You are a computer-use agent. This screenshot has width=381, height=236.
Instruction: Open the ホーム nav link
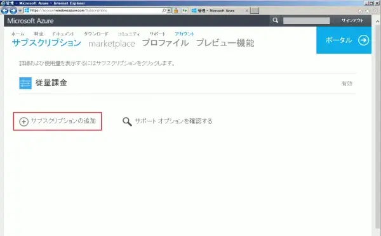coord(18,34)
